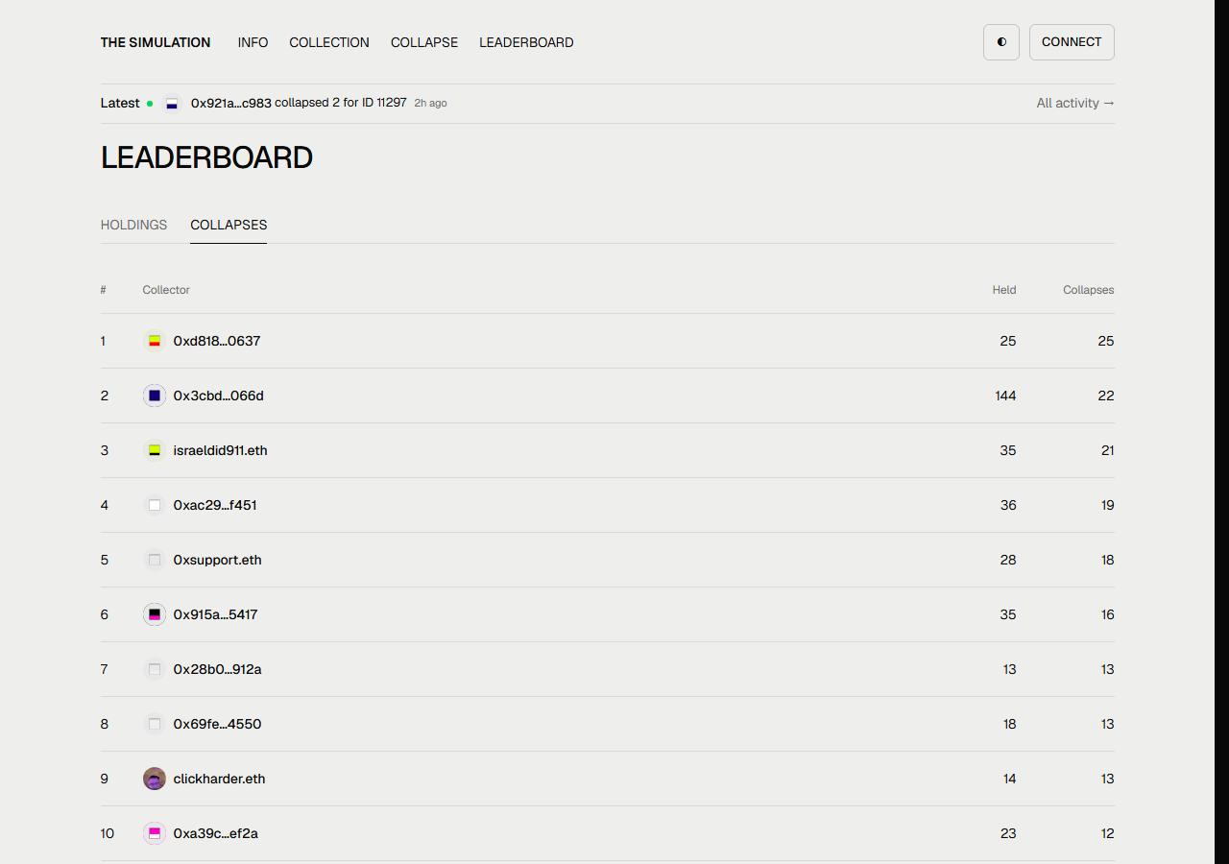Image resolution: width=1229 pixels, height=864 pixels.
Task: Click avatar icon for 0xac29...f451
Action: pos(155,505)
